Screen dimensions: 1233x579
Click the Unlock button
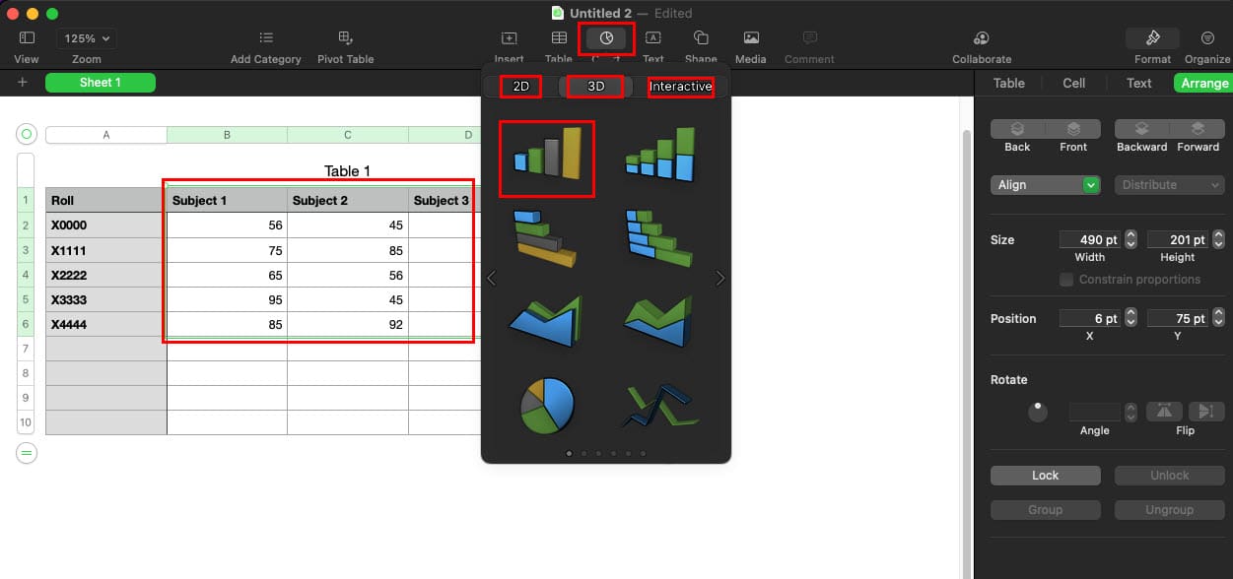(1170, 476)
